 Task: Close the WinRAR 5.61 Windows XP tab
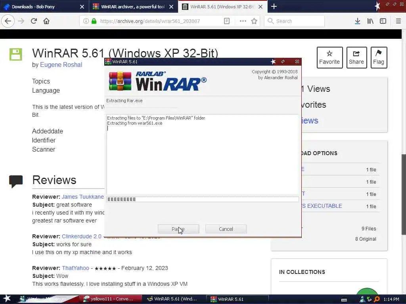(x=260, y=7)
